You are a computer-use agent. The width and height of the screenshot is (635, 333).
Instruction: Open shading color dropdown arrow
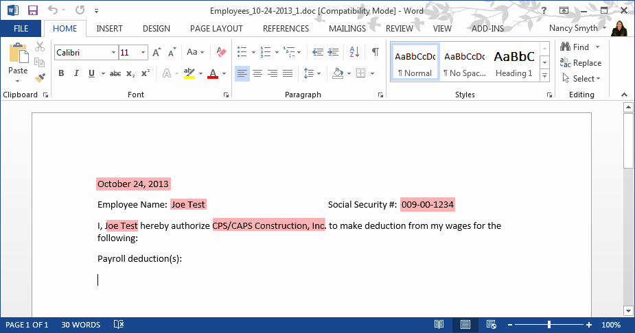pyautogui.click(x=349, y=73)
